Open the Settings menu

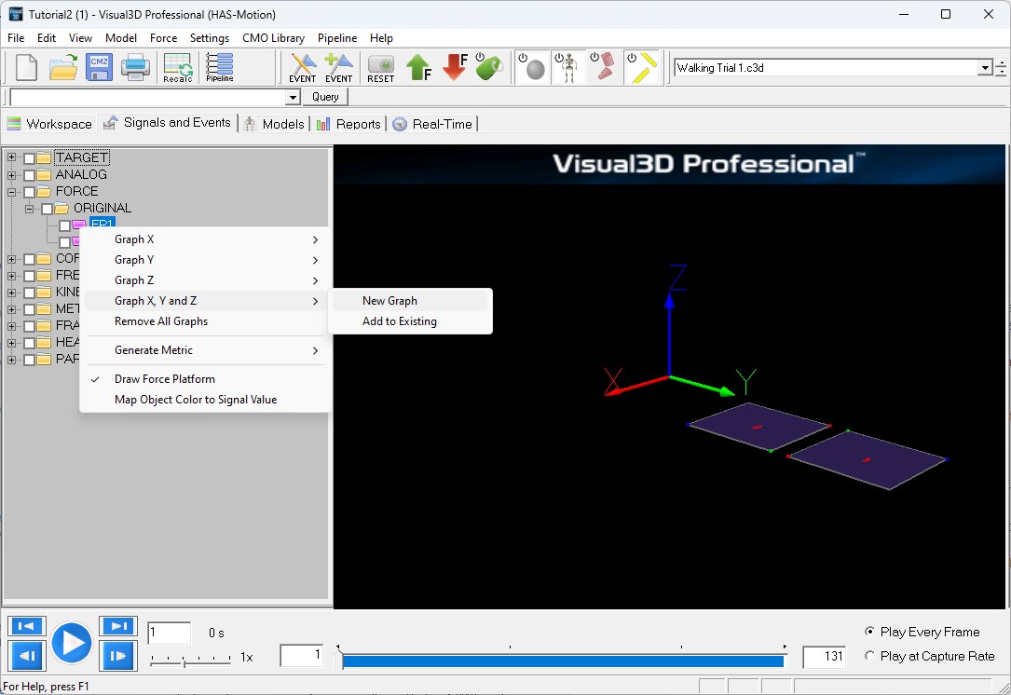point(210,38)
